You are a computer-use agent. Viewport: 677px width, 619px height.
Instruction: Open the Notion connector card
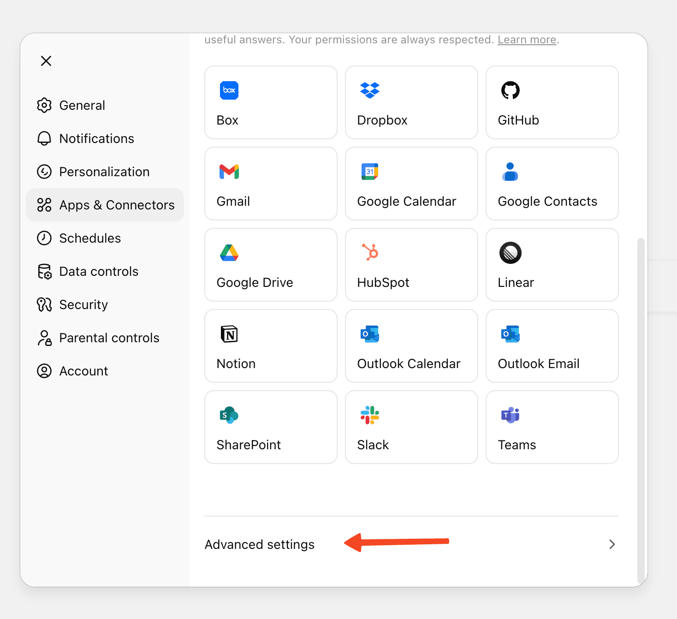271,346
